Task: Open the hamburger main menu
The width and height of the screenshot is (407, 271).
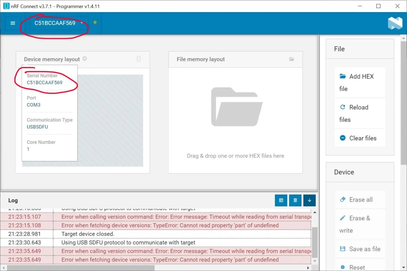Action: tap(13, 23)
